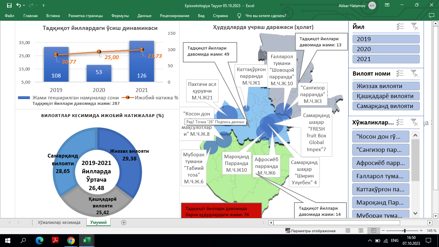439x247 pixels.
Task: Open the Вид ribbon tab
Action: click(x=201, y=15)
